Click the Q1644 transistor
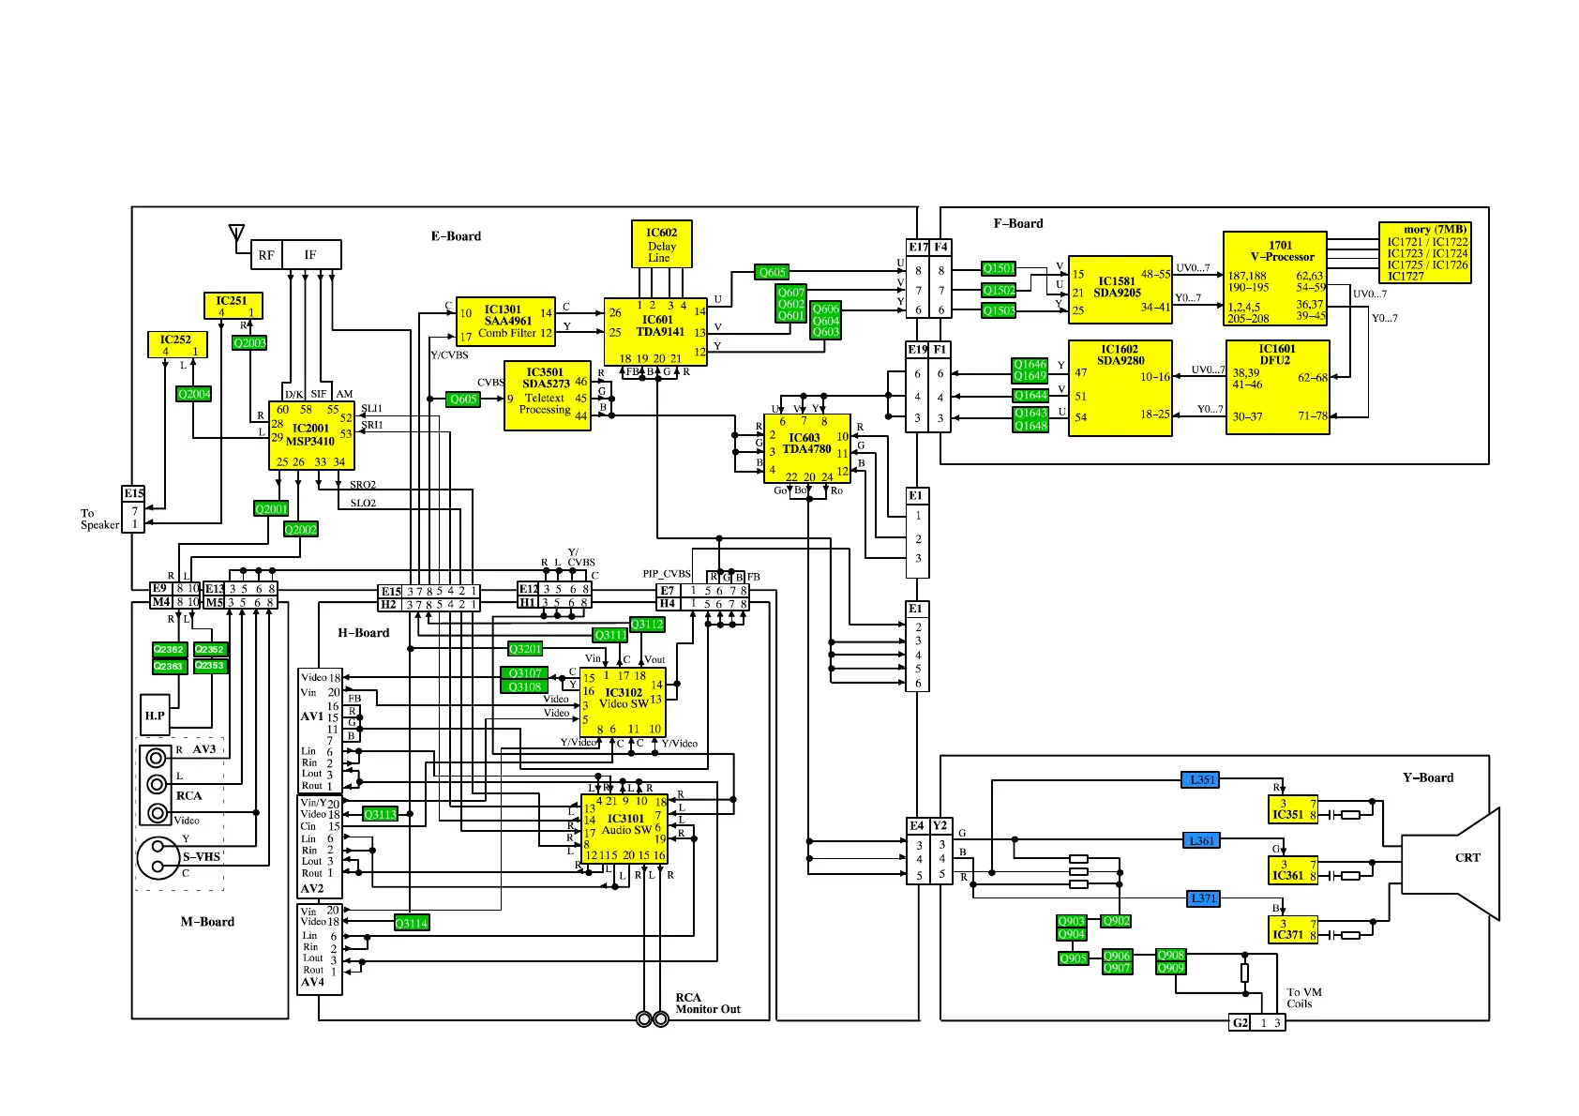 point(1030,396)
